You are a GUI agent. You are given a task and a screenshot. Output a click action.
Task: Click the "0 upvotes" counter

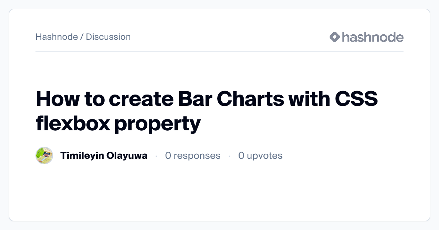[x=260, y=156]
